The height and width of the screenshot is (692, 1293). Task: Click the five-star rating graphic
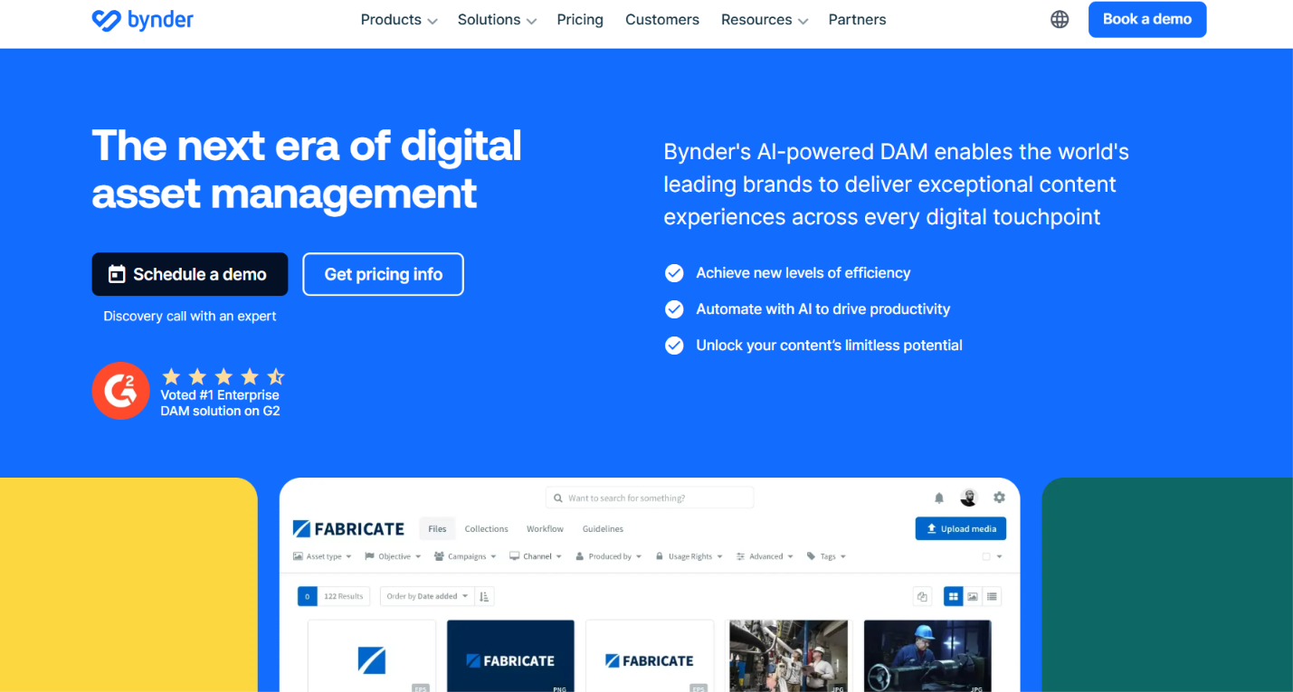(x=223, y=376)
